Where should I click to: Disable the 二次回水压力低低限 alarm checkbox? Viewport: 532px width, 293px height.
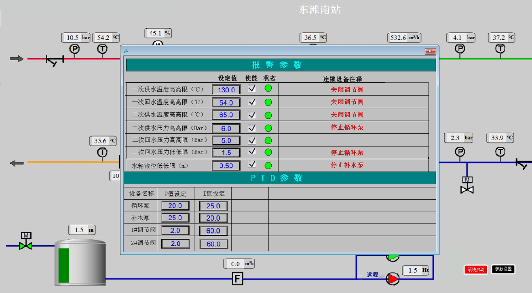click(x=252, y=152)
